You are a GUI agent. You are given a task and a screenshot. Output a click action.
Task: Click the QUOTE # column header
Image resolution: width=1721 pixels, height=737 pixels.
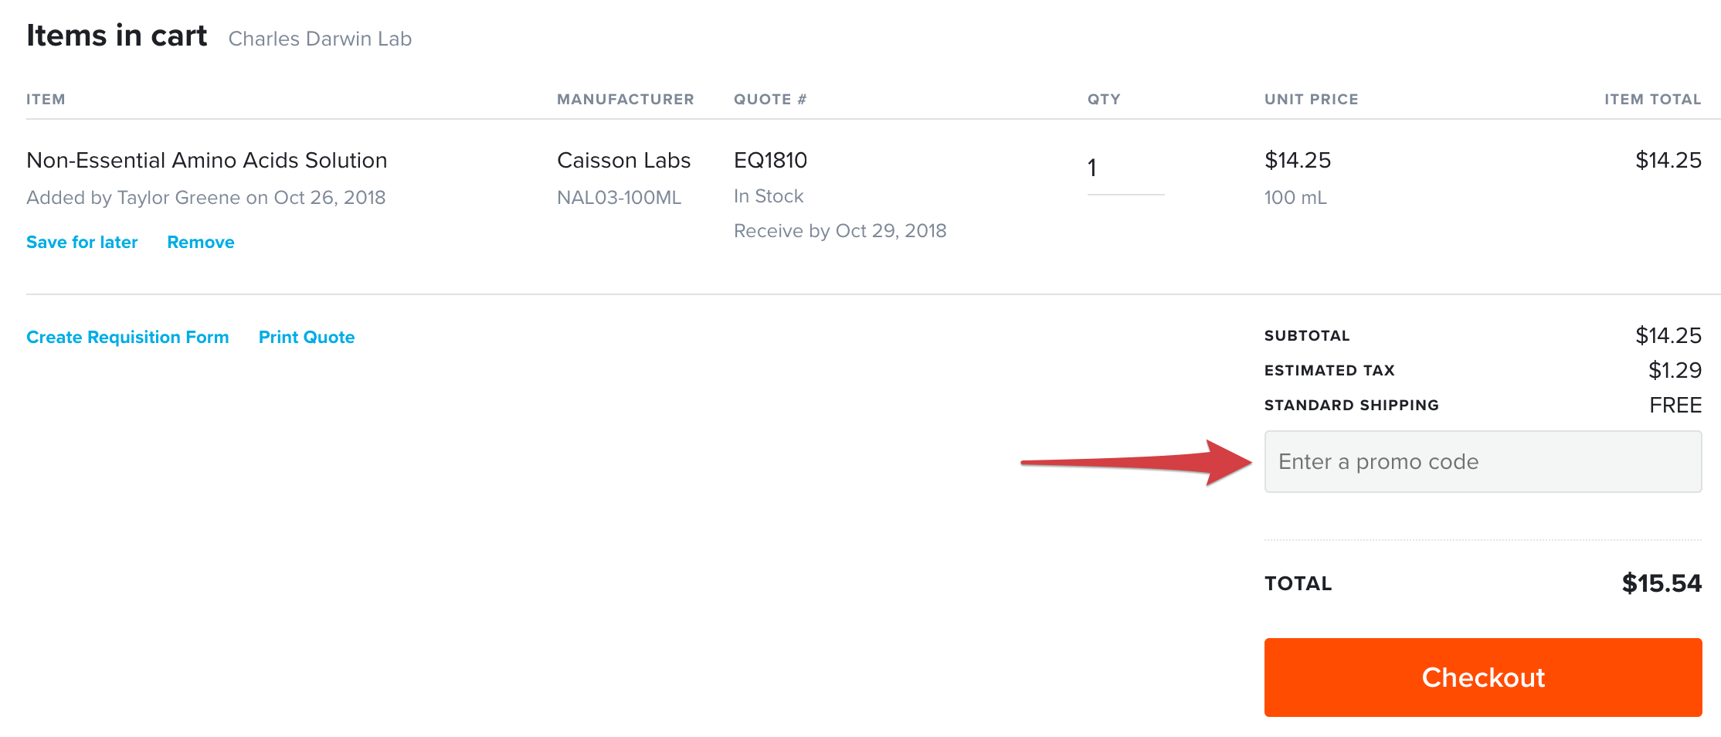(769, 99)
